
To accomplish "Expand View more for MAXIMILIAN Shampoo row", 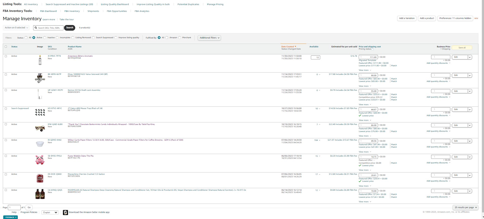I will (365, 202).
